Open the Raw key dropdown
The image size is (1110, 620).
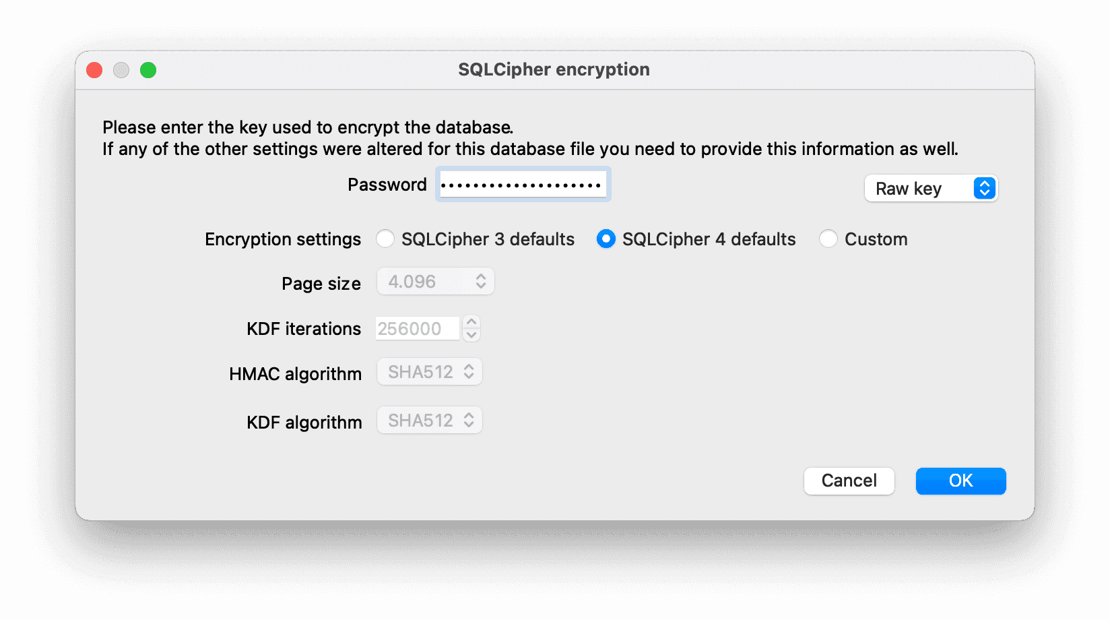pyautogui.click(x=931, y=189)
